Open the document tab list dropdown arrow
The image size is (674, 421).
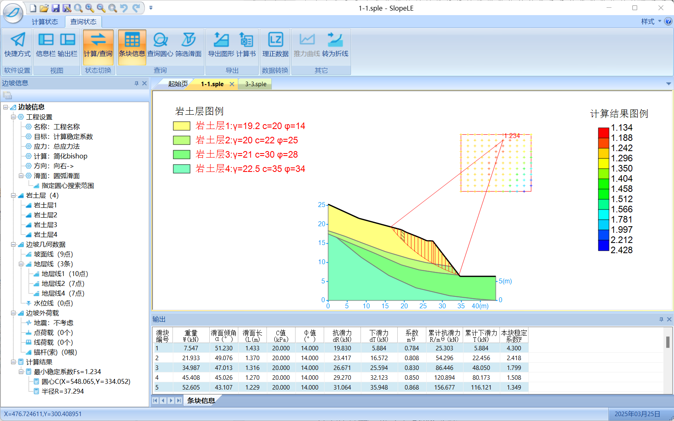tap(669, 84)
